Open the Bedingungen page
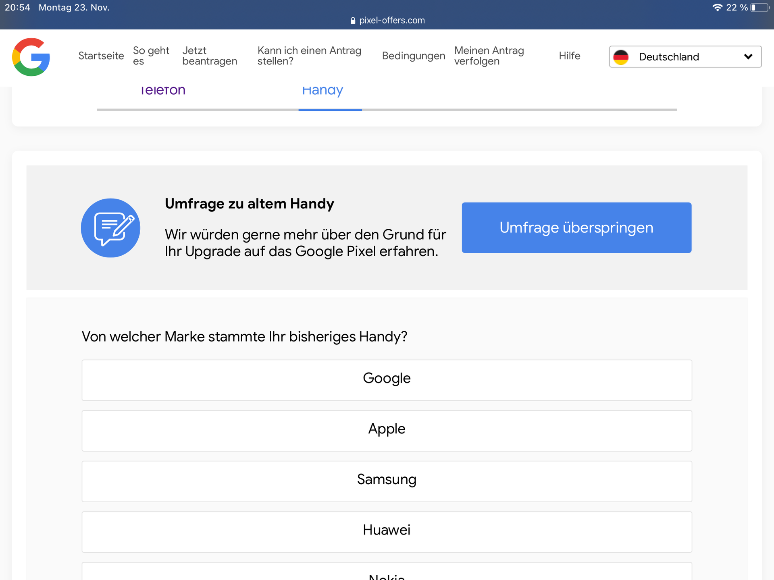 tap(414, 56)
